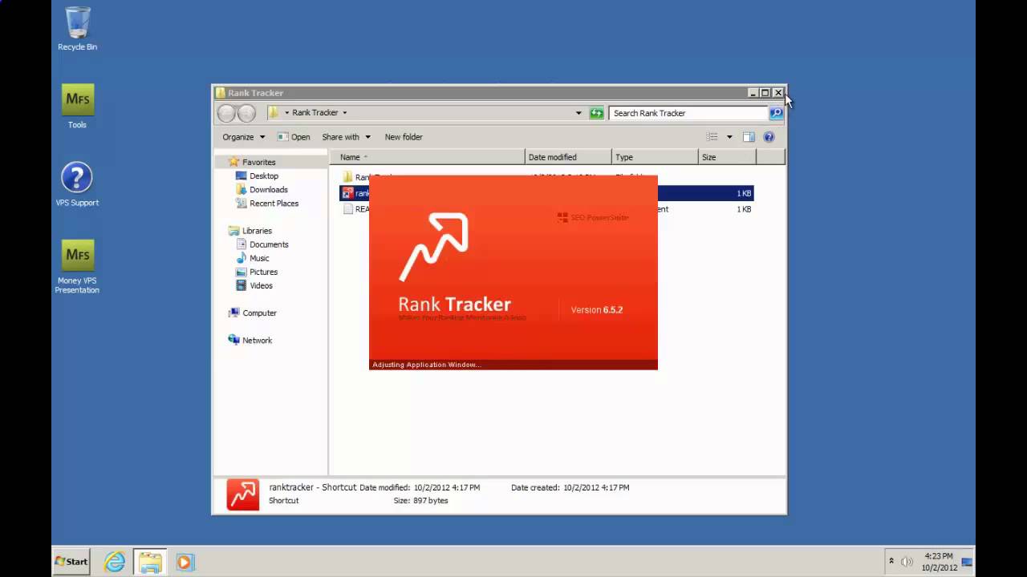The image size is (1027, 577).
Task: Open the Organize dropdown menu
Action: point(244,137)
